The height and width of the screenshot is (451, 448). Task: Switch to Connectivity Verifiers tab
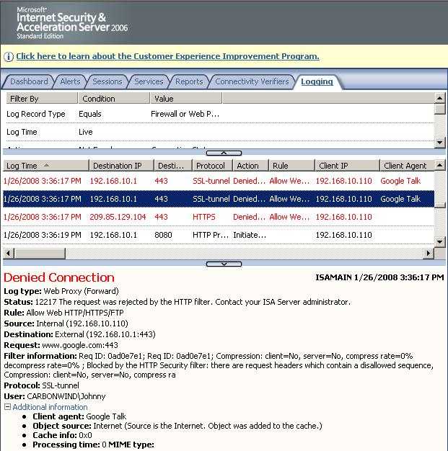click(x=252, y=81)
